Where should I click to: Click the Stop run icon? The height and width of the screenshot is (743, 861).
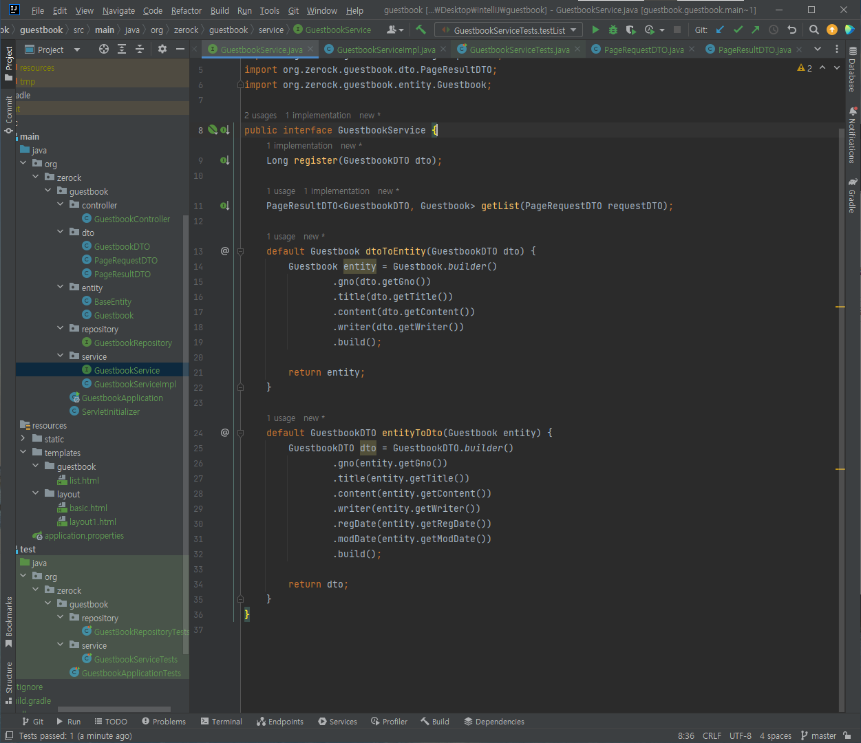677,30
